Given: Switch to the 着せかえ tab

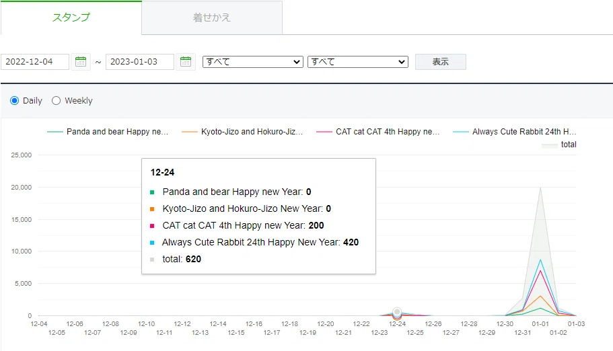Looking at the screenshot, I should (212, 17).
